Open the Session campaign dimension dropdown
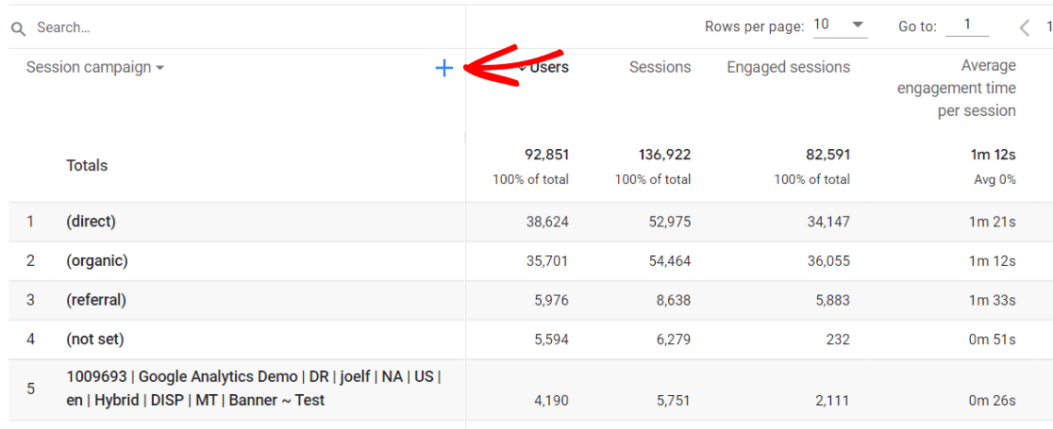Viewport: 1053px width, 429px height. click(x=95, y=68)
